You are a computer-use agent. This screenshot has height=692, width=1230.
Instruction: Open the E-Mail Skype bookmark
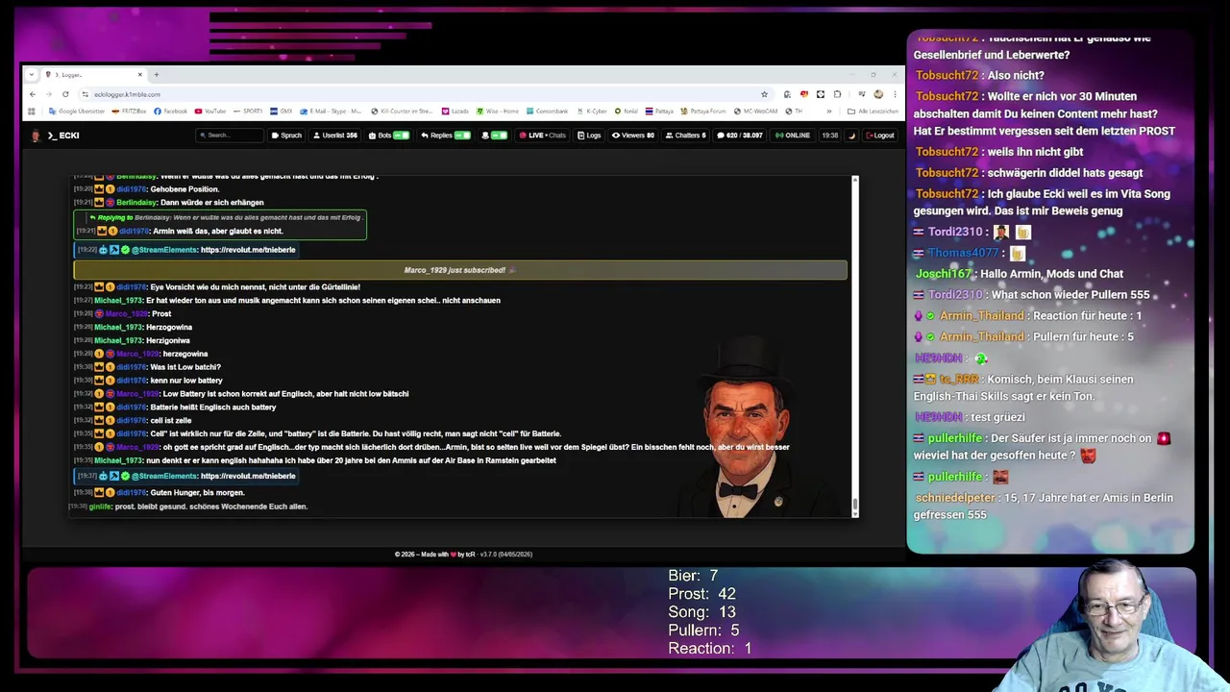330,111
